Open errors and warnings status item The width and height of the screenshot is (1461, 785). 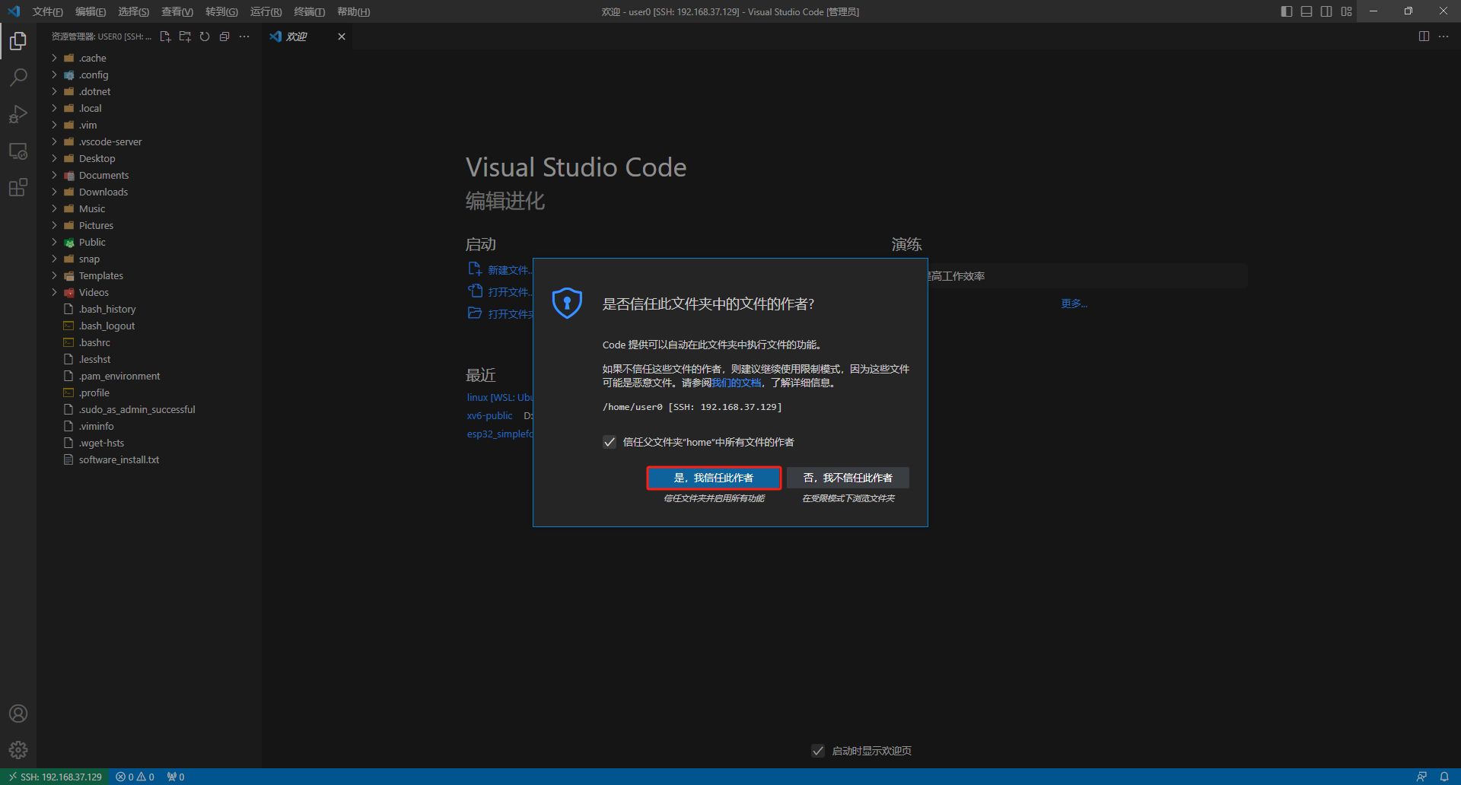(x=135, y=777)
